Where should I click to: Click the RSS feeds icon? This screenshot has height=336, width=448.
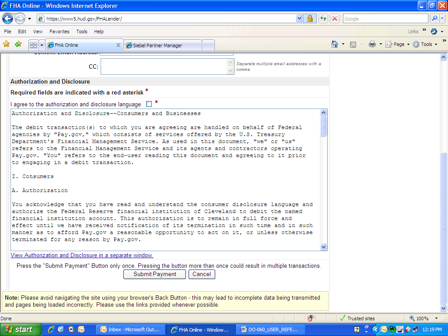353,44
